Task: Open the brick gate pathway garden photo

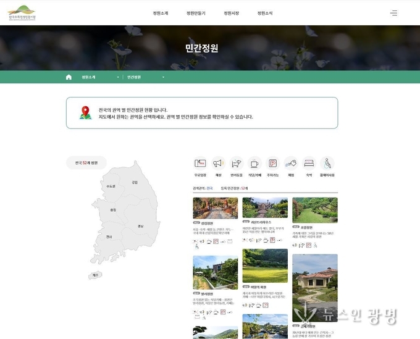Action: tap(216, 208)
